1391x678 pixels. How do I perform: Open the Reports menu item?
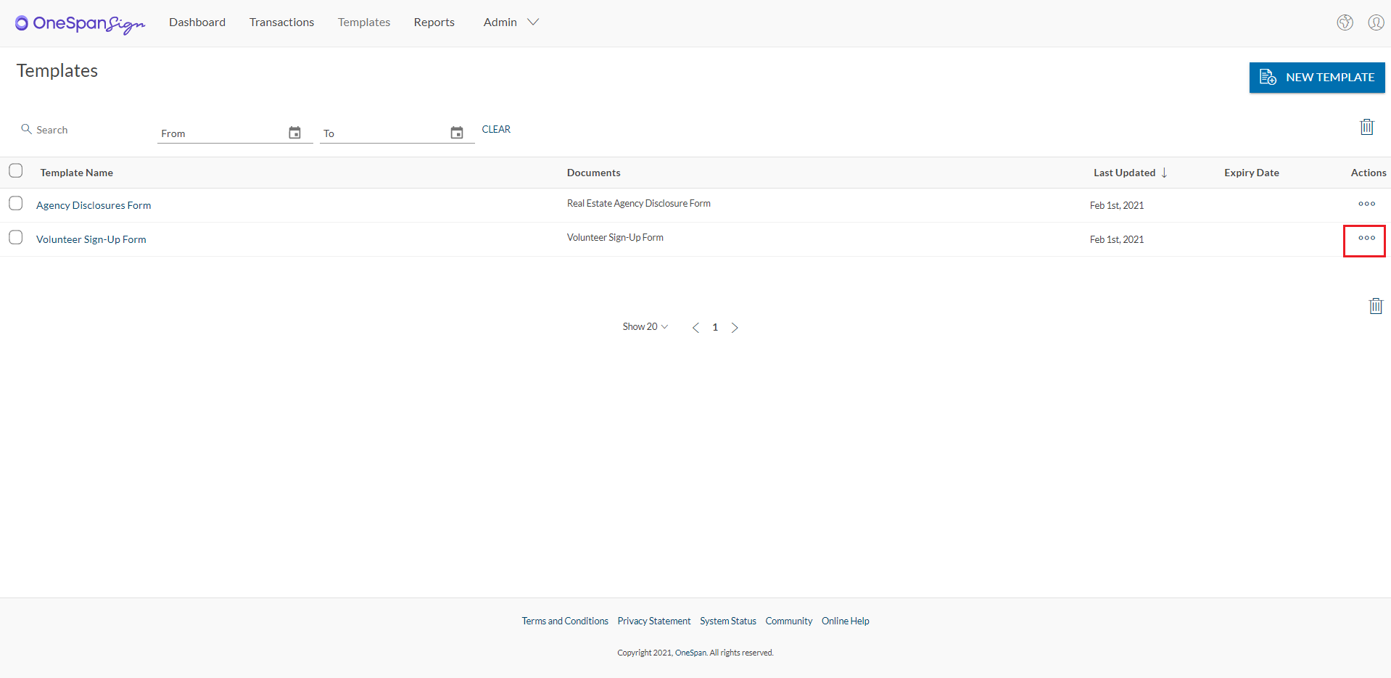(x=434, y=22)
